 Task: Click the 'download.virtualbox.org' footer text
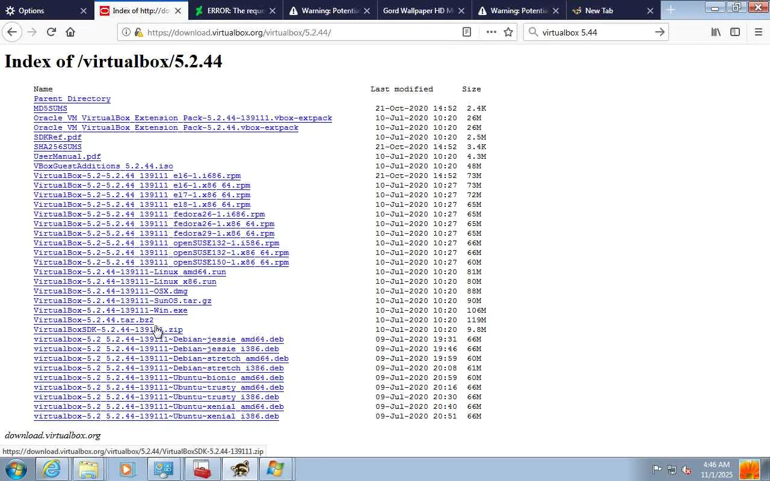pos(53,435)
